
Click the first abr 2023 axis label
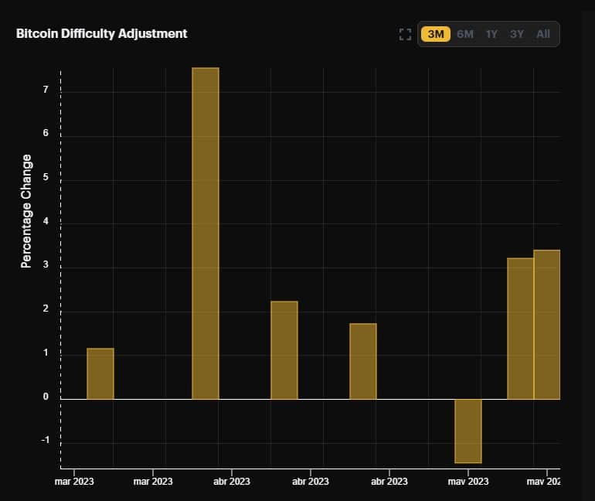click(x=232, y=481)
